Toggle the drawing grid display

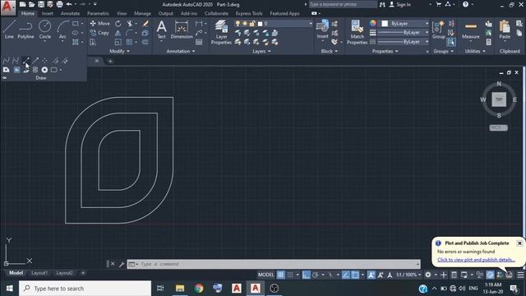click(x=281, y=275)
